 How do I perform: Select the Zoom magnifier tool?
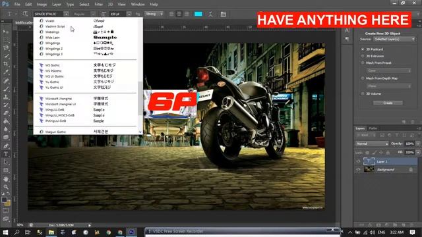point(6,187)
